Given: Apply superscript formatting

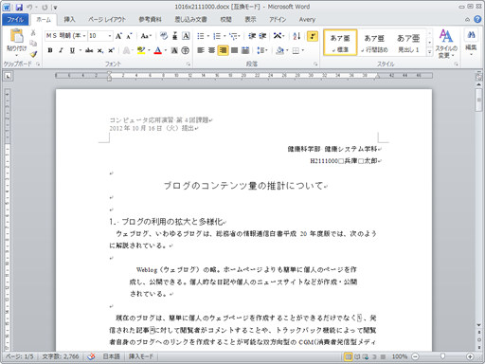Looking at the screenshot, I should click(111, 50).
